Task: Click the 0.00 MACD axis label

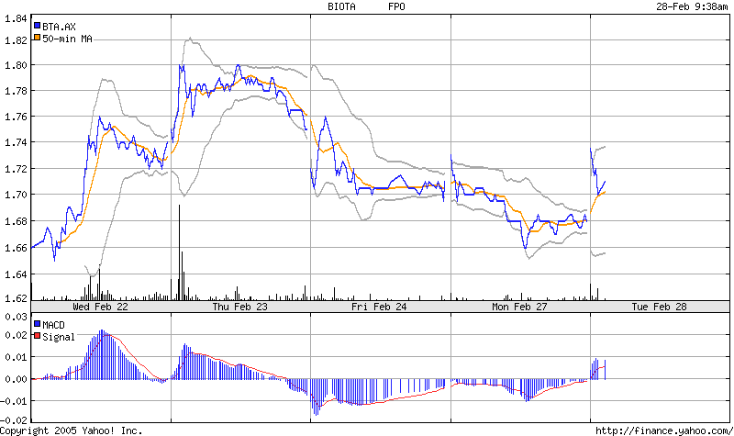Action: 16,379
